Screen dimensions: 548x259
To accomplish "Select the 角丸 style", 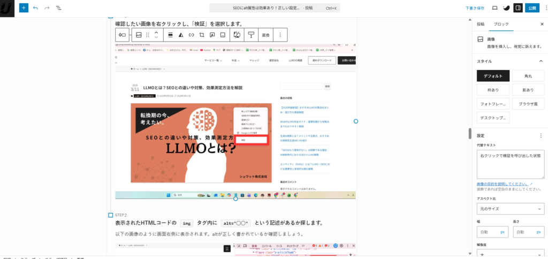I will pyautogui.click(x=528, y=76).
